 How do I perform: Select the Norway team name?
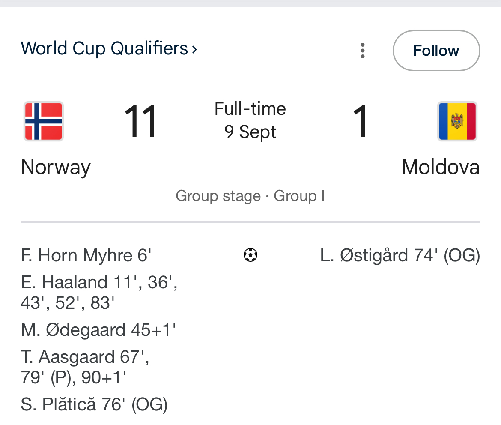point(56,167)
